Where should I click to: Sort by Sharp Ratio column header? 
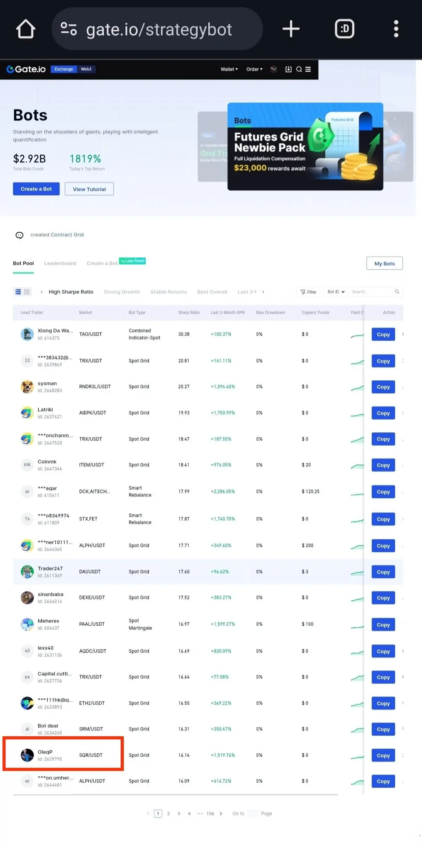click(x=189, y=313)
